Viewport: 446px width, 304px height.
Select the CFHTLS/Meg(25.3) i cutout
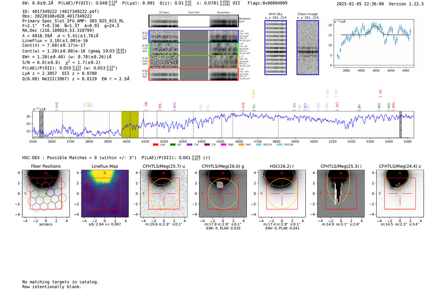point(341,193)
